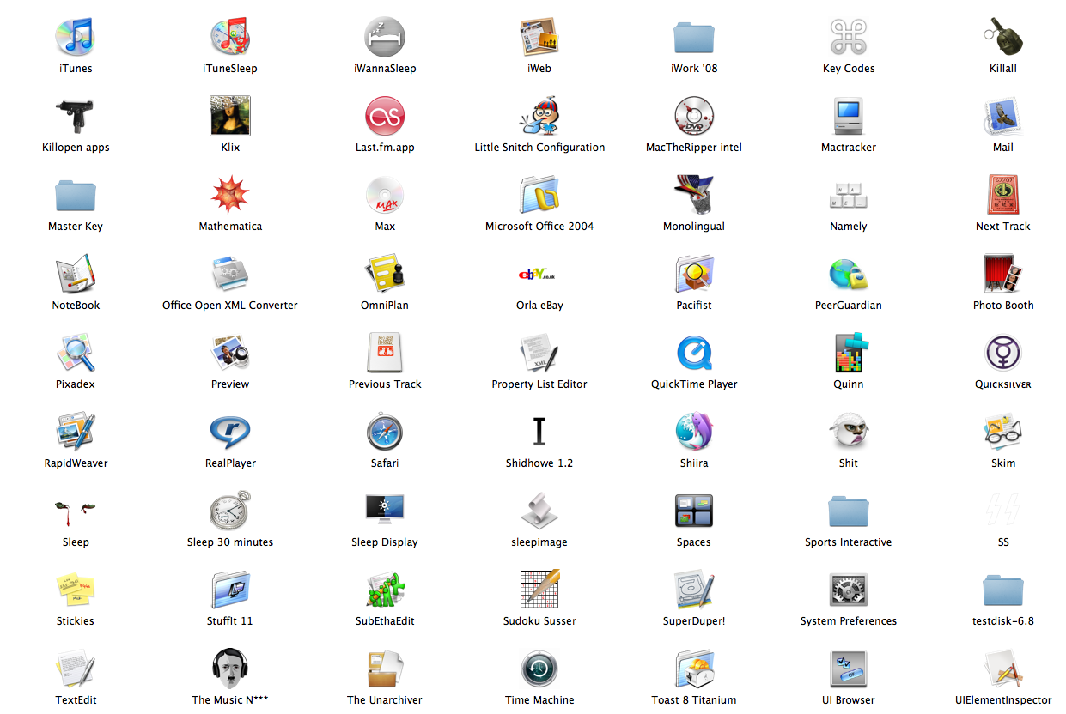The width and height of the screenshot is (1066, 714).
Task: Select the Killopen apps gun icon
Action: 76,115
